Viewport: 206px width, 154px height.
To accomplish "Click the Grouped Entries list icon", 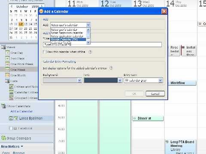I will [11, 98].
